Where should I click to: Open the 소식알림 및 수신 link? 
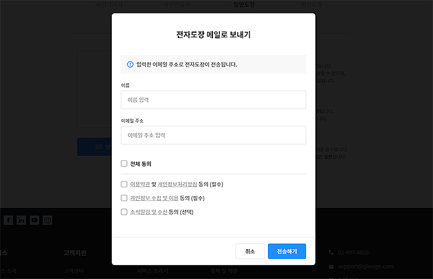coord(149,212)
